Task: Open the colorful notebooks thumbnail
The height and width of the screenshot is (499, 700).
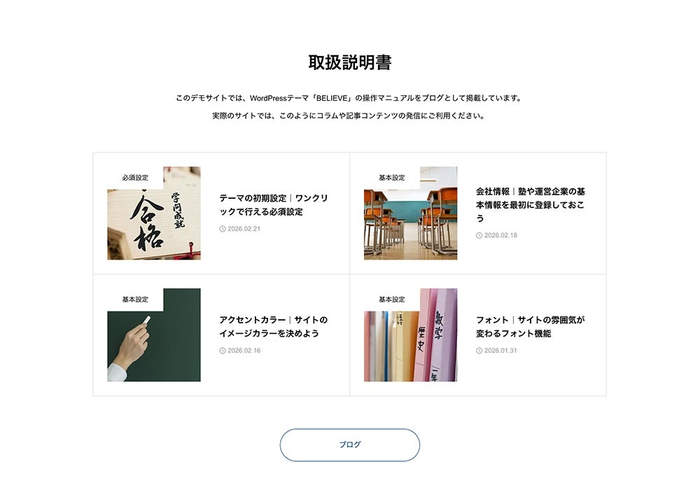Action: pos(410,335)
